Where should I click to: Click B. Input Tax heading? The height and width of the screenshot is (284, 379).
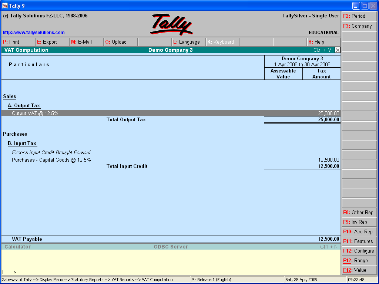click(22, 143)
